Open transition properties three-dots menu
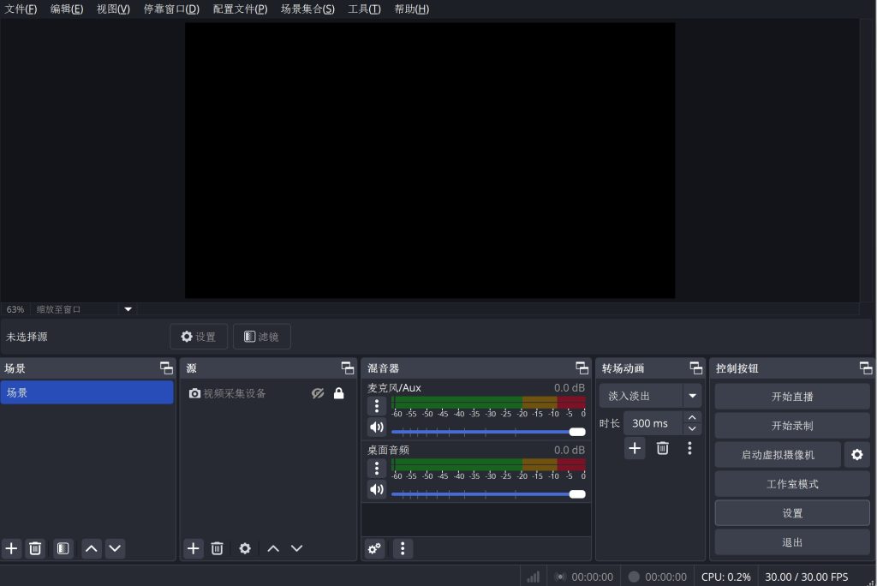877x586 pixels. (689, 448)
